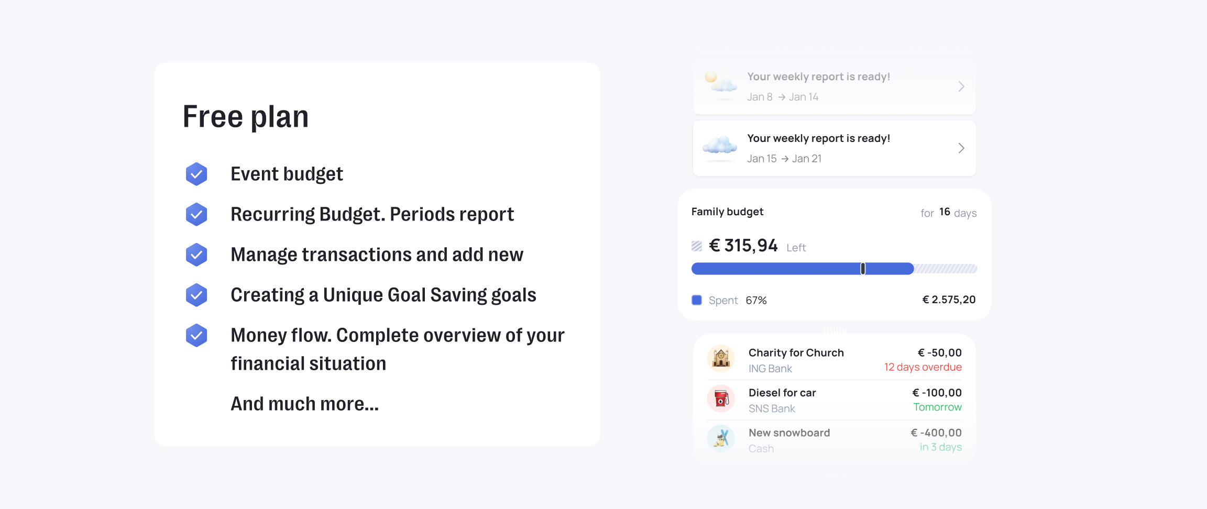Open Jan 15 weekly report via chevron
The height and width of the screenshot is (509, 1207).
961,148
